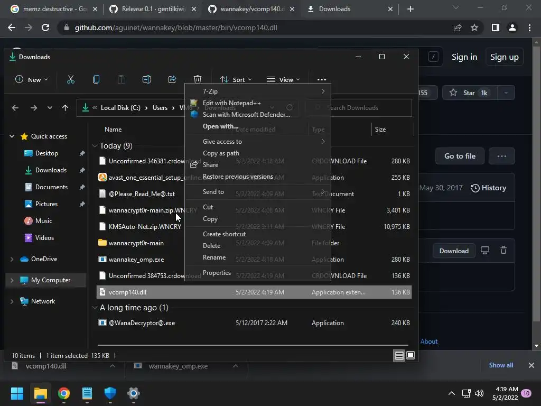Click the Rename icon in Explorer toolbar
Image resolution: width=541 pixels, height=406 pixels.
coord(147,79)
